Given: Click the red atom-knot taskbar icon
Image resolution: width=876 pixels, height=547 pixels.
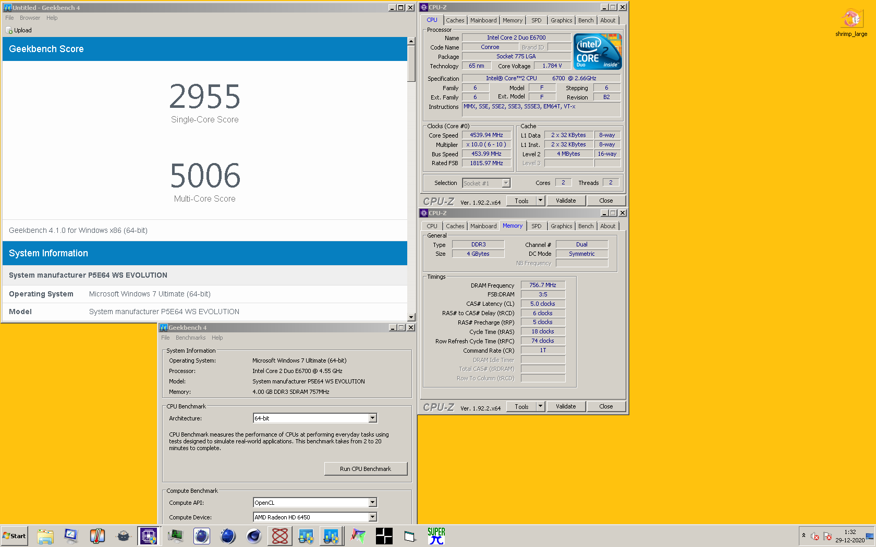Looking at the screenshot, I should 280,536.
